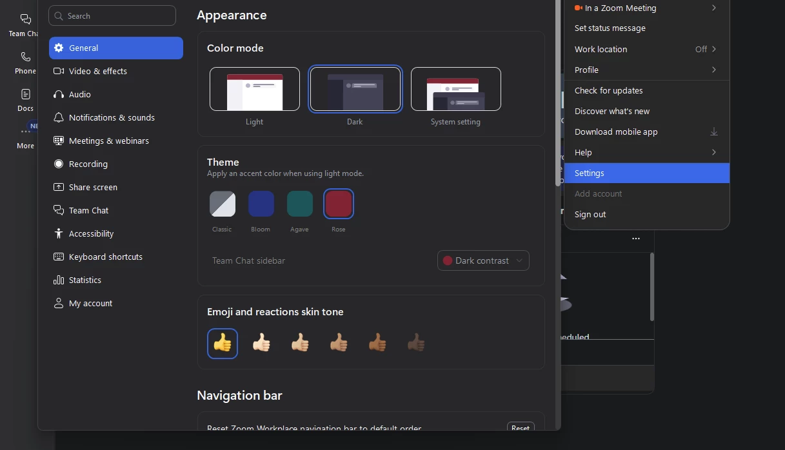Open Phone in the left navigation bar

pos(25,63)
